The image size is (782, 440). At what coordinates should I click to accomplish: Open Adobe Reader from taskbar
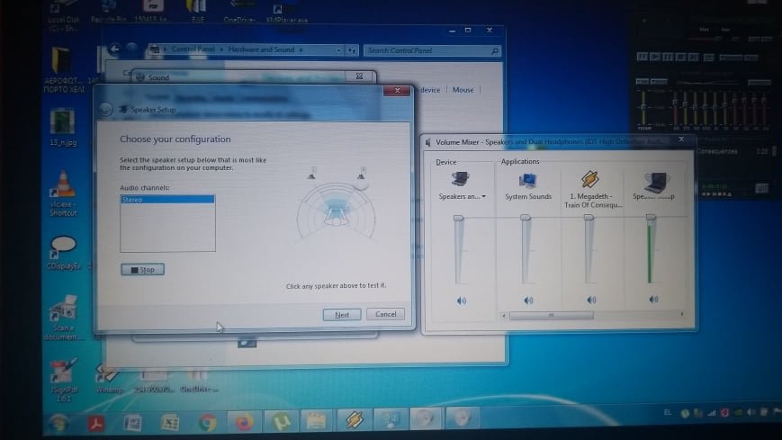96,423
